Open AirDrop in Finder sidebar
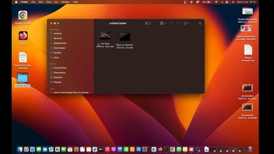The image size is (274, 154). coord(58,33)
